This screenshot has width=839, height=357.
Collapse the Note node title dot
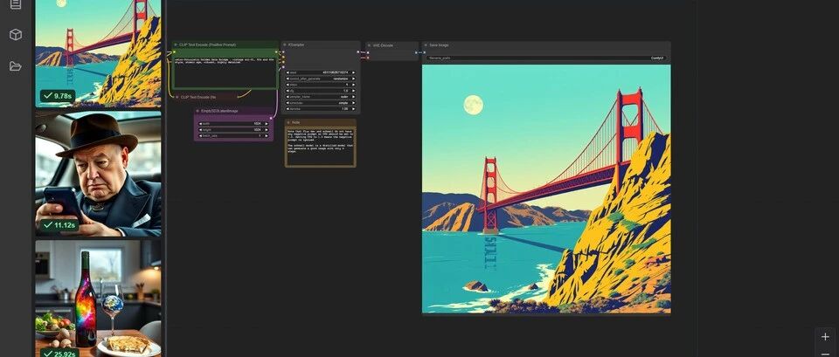tap(288, 122)
